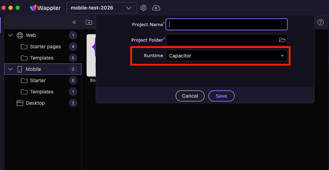This screenshot has width=329, height=170.
Task: Click the cloud download icon
Action: pos(156,7)
